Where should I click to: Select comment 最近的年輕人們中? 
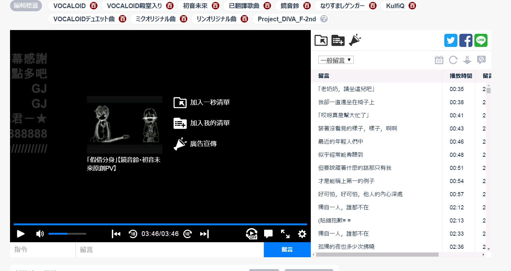[341, 142]
